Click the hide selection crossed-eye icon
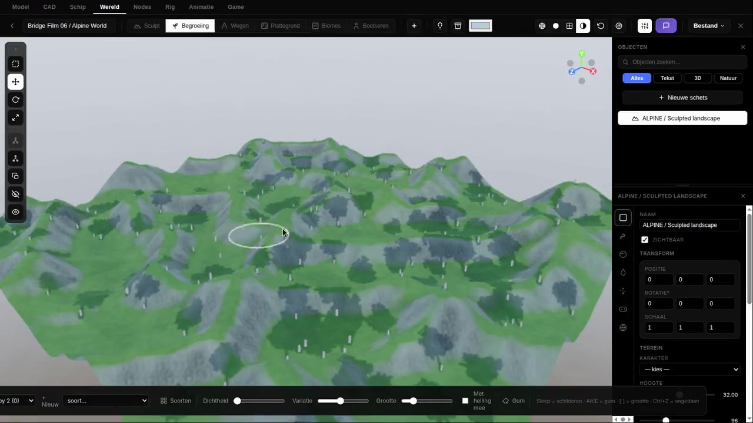753x423 pixels. tap(15, 194)
